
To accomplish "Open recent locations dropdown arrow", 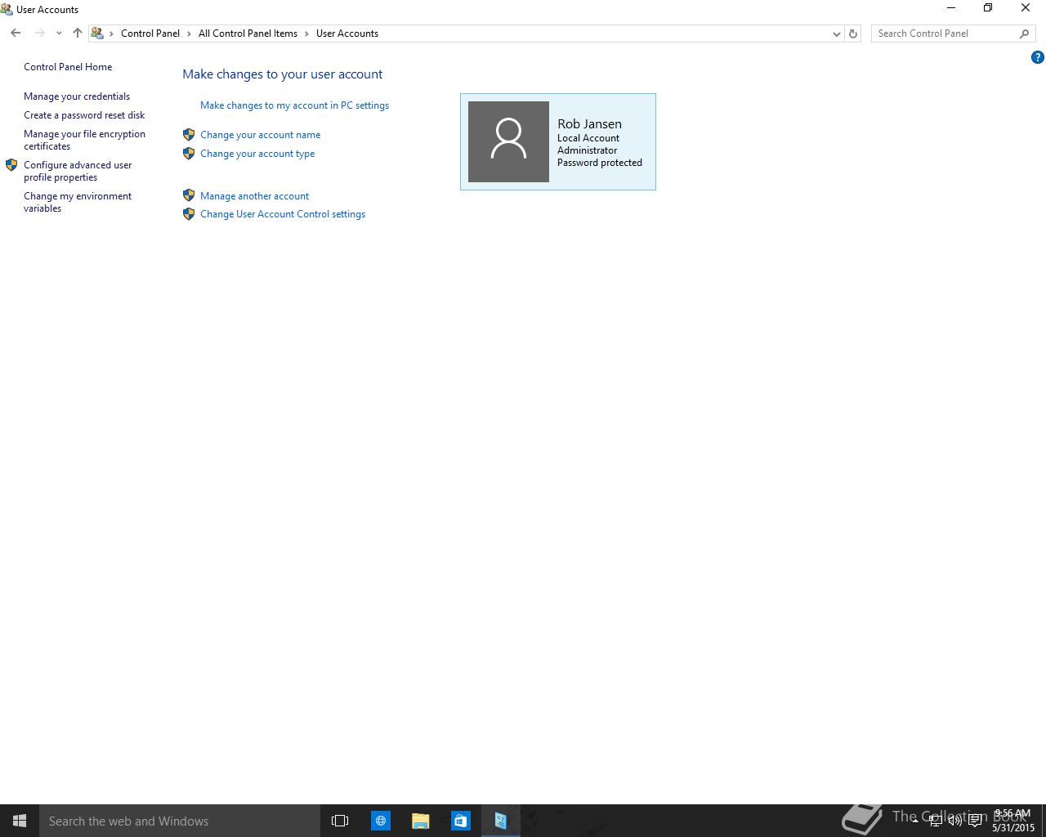I will coord(59,34).
